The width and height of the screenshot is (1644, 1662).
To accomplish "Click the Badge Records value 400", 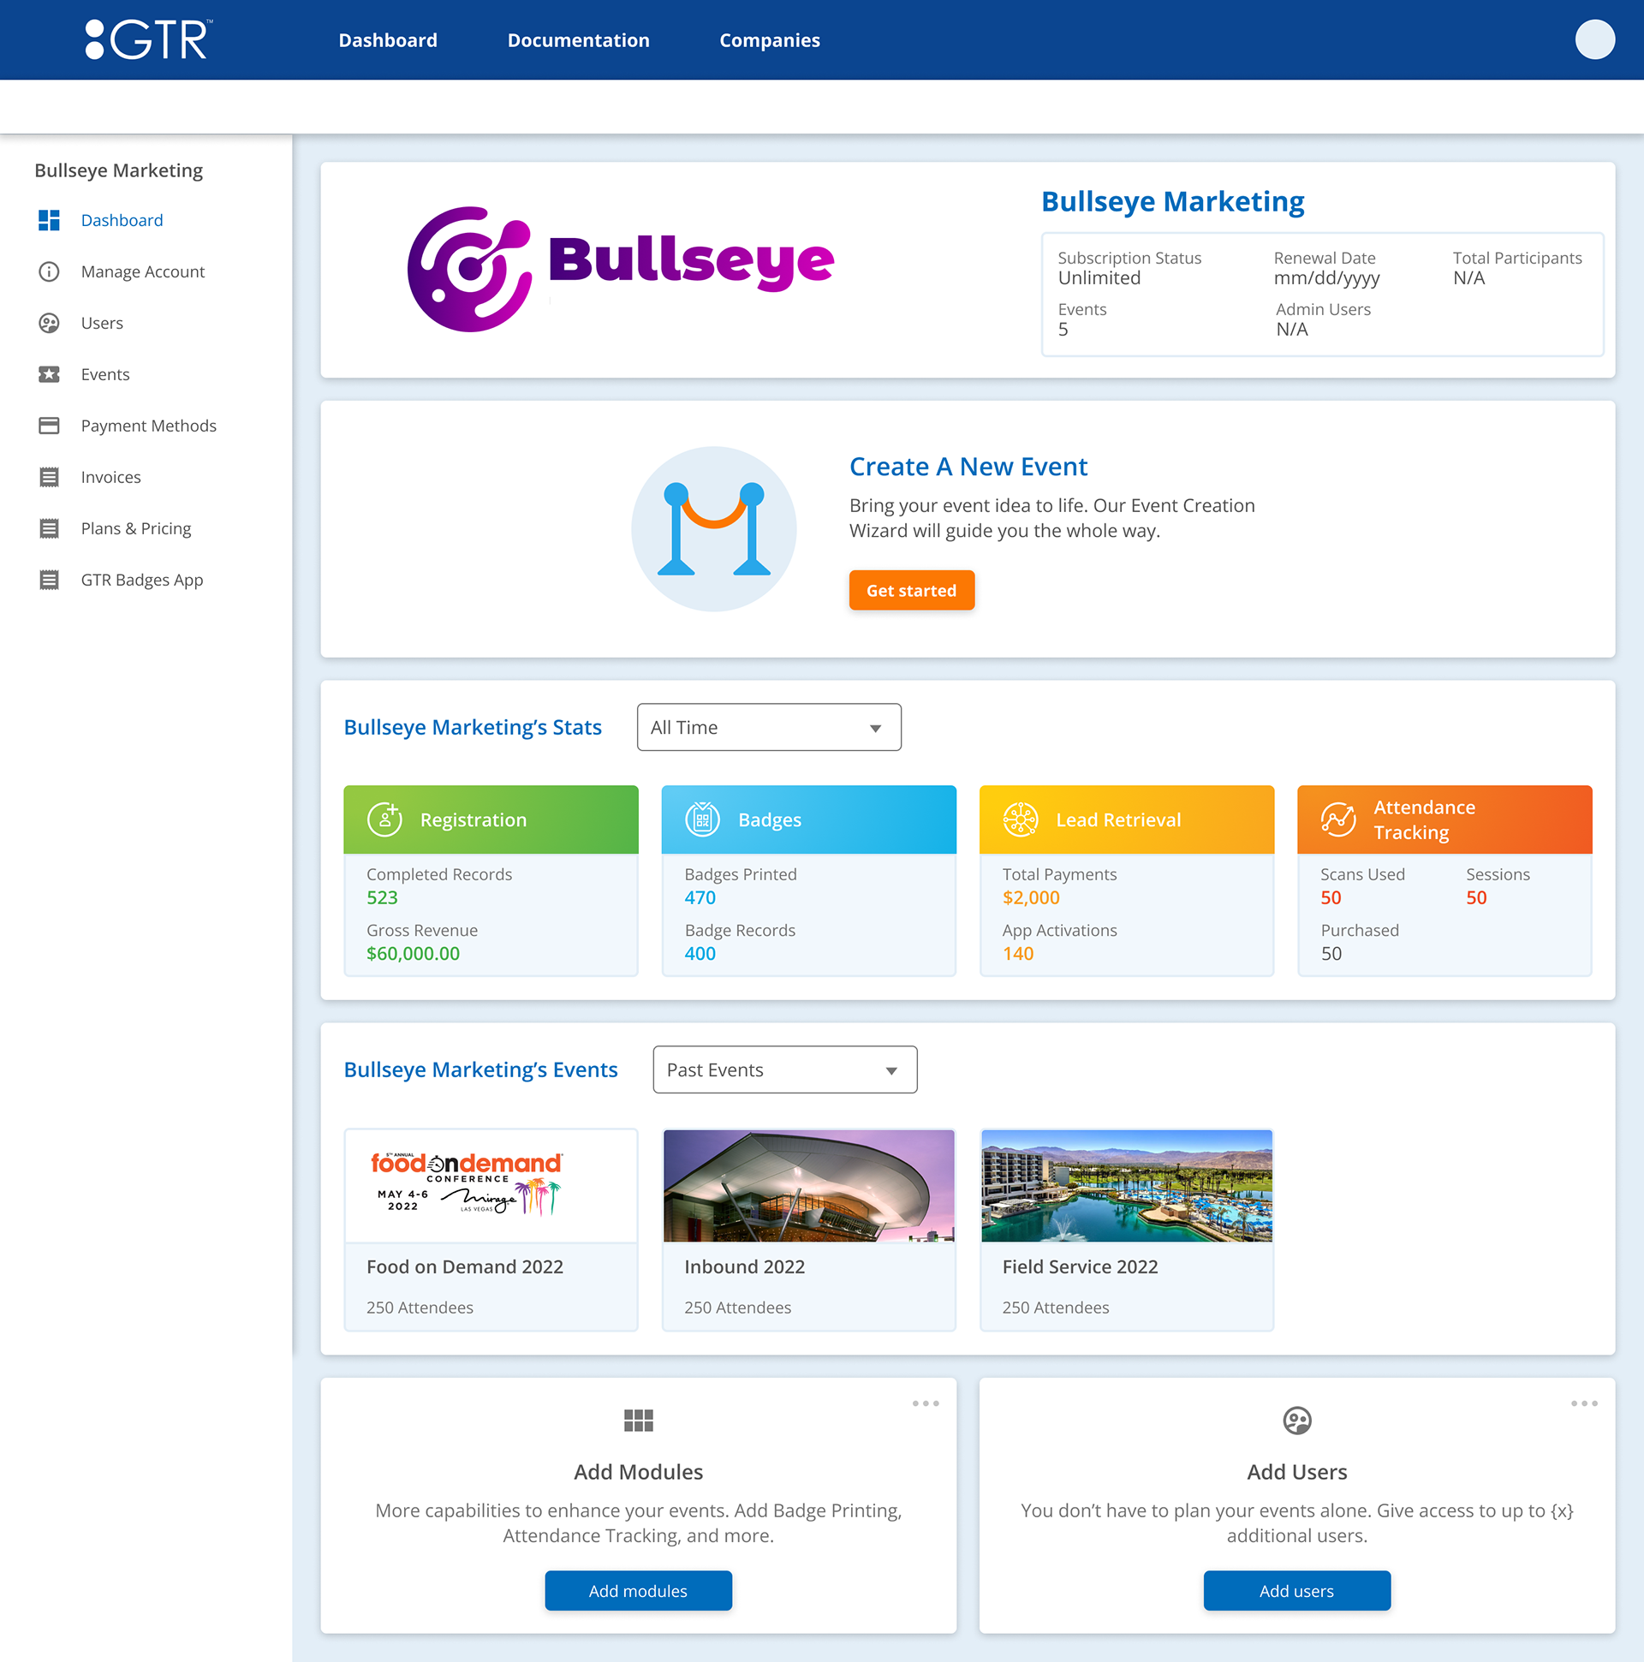I will pyautogui.click(x=700, y=953).
